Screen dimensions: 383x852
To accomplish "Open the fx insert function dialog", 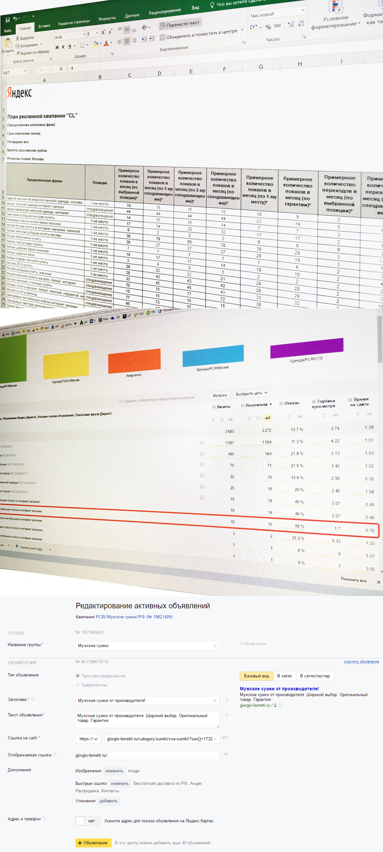I will click(61, 69).
